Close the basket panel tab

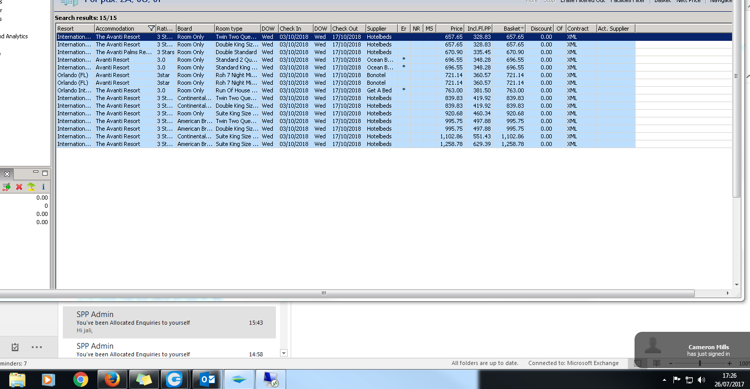[7, 174]
